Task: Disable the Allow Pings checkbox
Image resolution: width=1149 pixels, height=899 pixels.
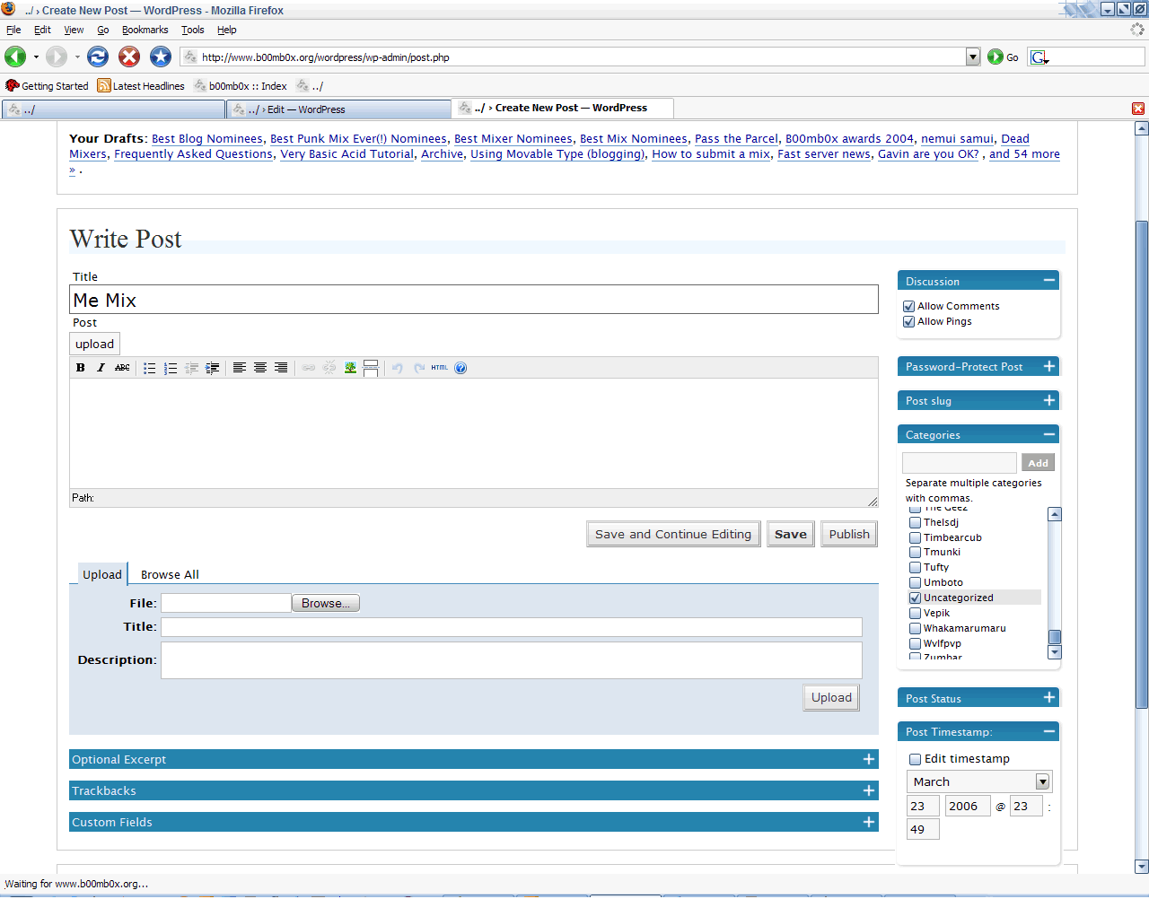Action: click(x=908, y=322)
